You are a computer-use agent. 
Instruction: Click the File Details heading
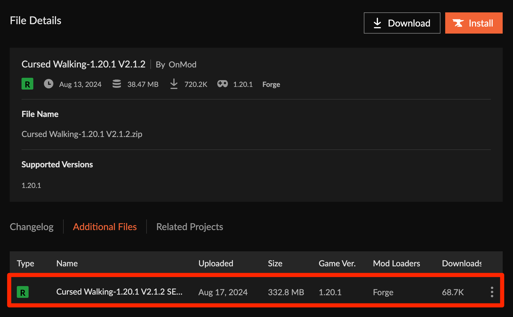pyautogui.click(x=35, y=21)
